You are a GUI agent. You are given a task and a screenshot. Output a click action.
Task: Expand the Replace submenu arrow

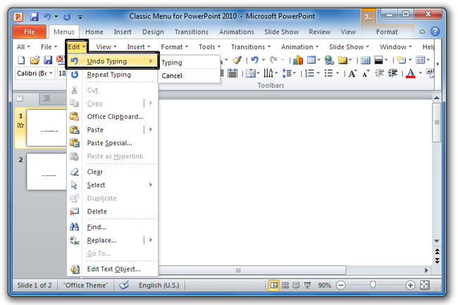click(x=151, y=240)
